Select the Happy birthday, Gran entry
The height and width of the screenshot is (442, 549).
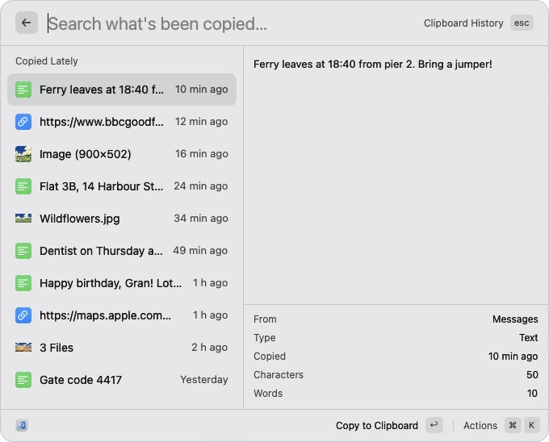pyautogui.click(x=122, y=283)
